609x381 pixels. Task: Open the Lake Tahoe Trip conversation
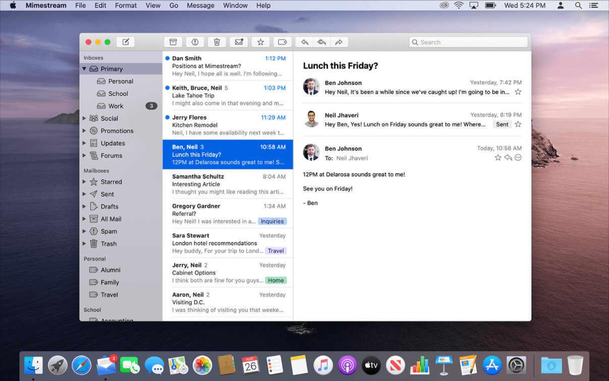[x=228, y=96]
